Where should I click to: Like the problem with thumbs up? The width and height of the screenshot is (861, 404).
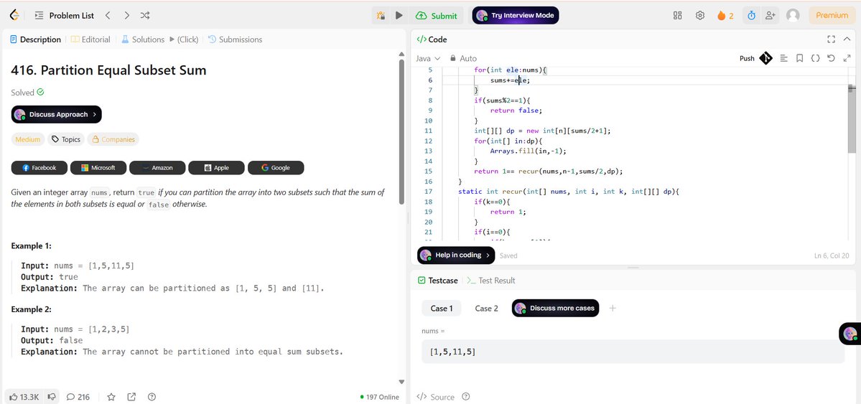(24, 397)
